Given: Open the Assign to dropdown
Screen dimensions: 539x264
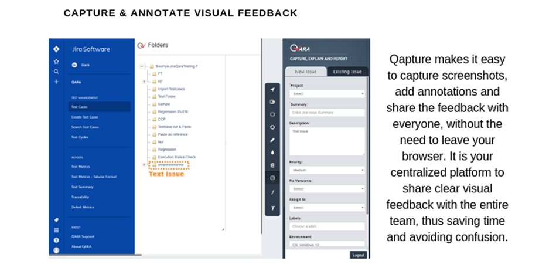Looking at the screenshot, I should (326, 208).
